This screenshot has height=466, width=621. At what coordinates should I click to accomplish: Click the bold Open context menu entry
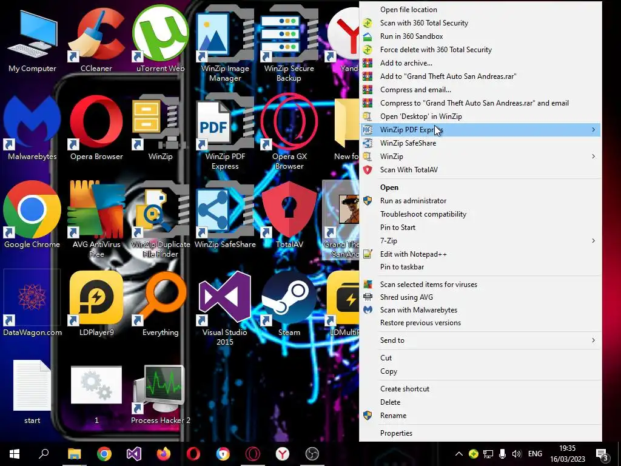point(480,187)
